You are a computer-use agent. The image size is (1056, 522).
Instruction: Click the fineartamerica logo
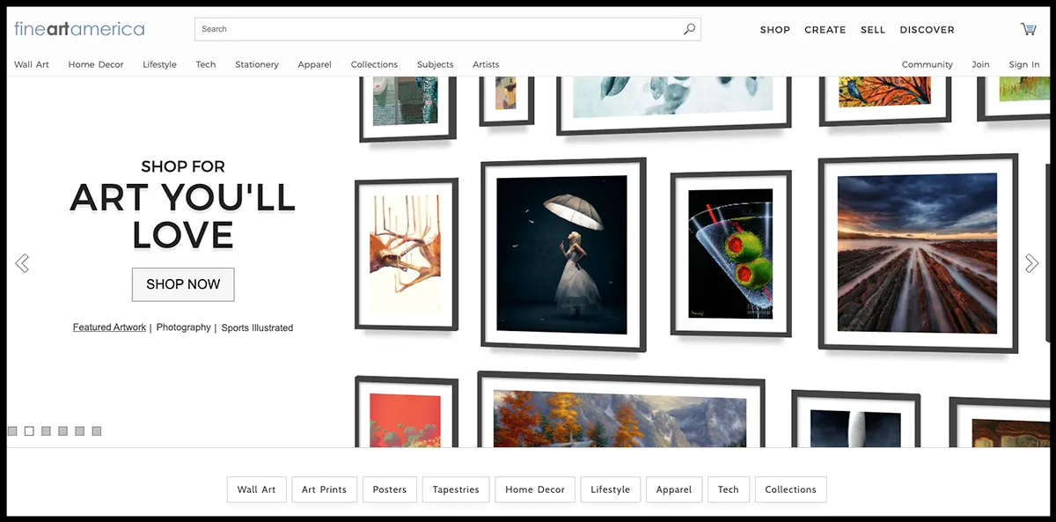[x=79, y=29]
